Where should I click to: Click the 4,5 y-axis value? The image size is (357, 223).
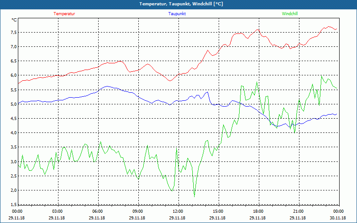point(13,119)
